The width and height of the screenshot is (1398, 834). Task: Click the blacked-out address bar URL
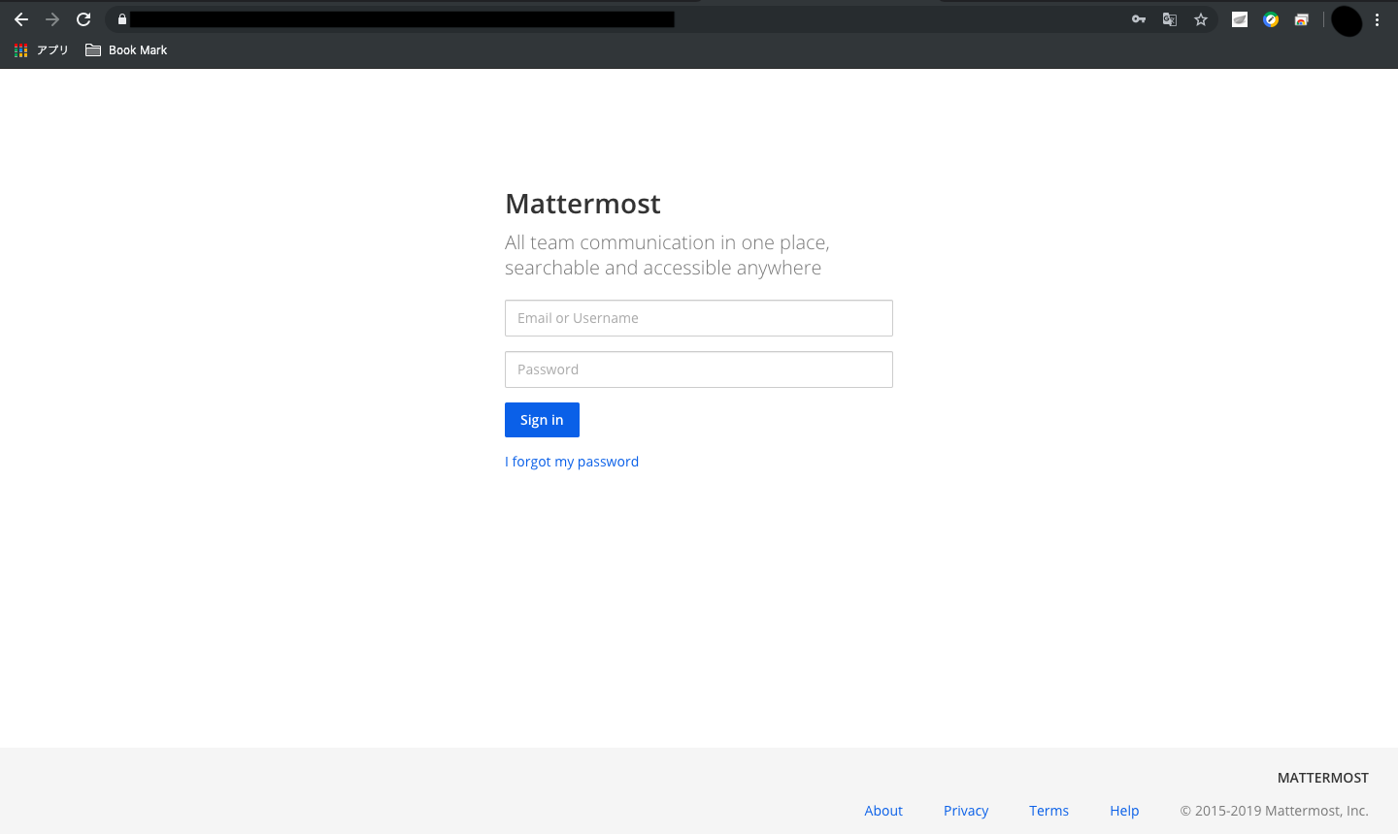click(402, 19)
